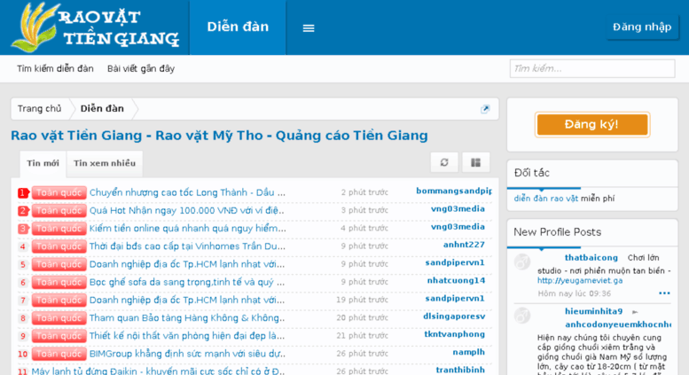The height and width of the screenshot is (375, 689).
Task: Open thread Chuyển nhượng cao tốc Long Thành
Action: click(x=187, y=192)
